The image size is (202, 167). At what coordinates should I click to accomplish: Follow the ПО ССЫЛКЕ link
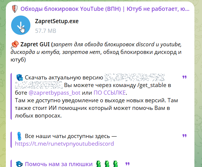[x=110, y=93]
